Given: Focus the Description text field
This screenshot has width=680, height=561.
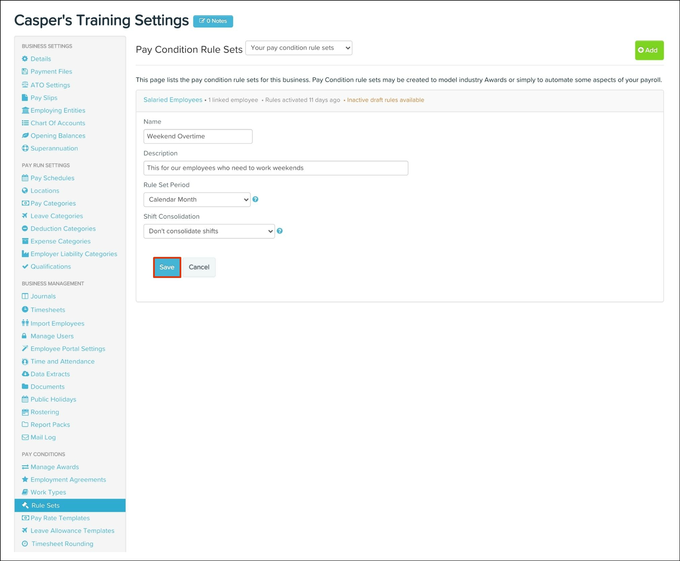Looking at the screenshot, I should coord(276,168).
